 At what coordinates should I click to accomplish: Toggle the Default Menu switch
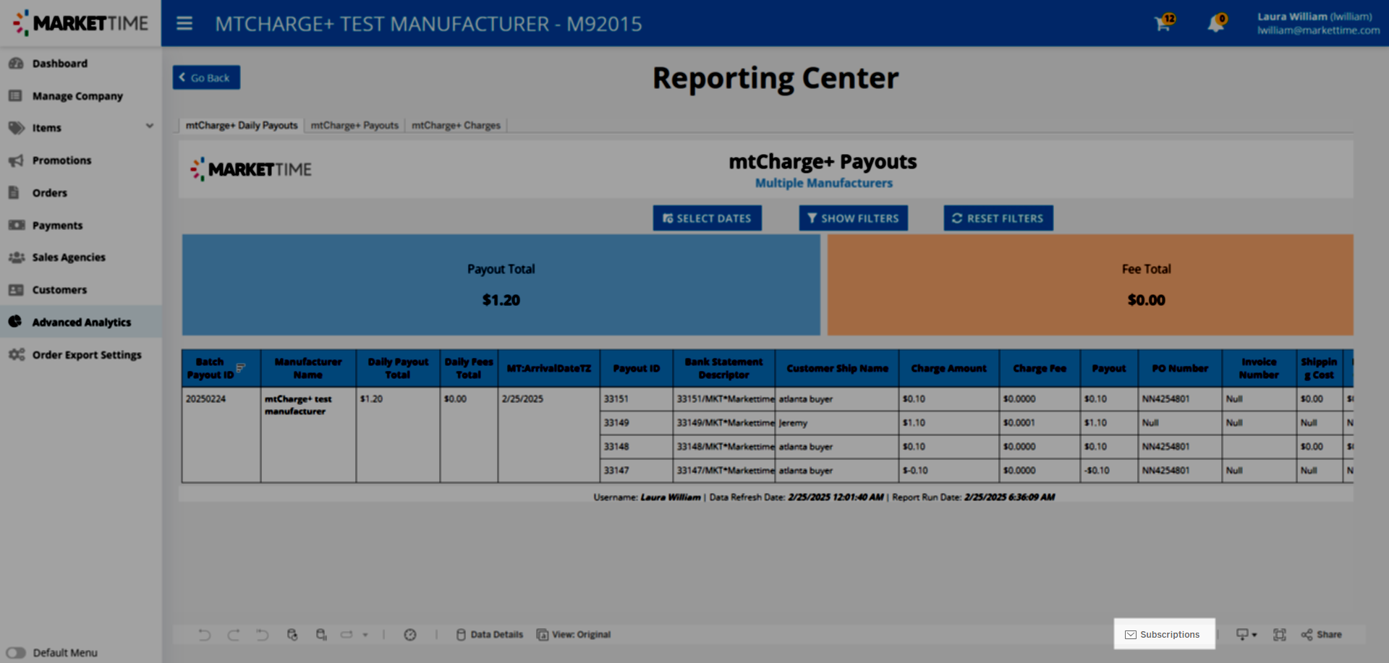(x=16, y=653)
